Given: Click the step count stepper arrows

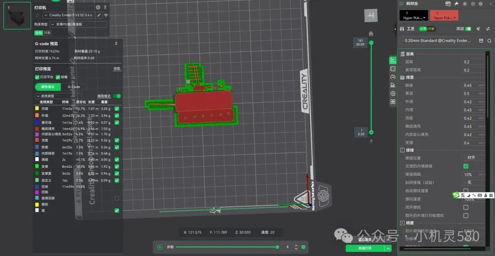Looking at the screenshot, I should pos(296,247).
